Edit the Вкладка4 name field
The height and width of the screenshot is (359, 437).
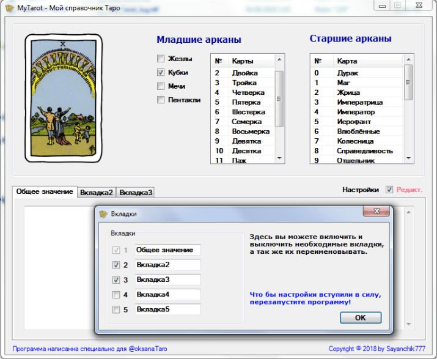(x=168, y=295)
